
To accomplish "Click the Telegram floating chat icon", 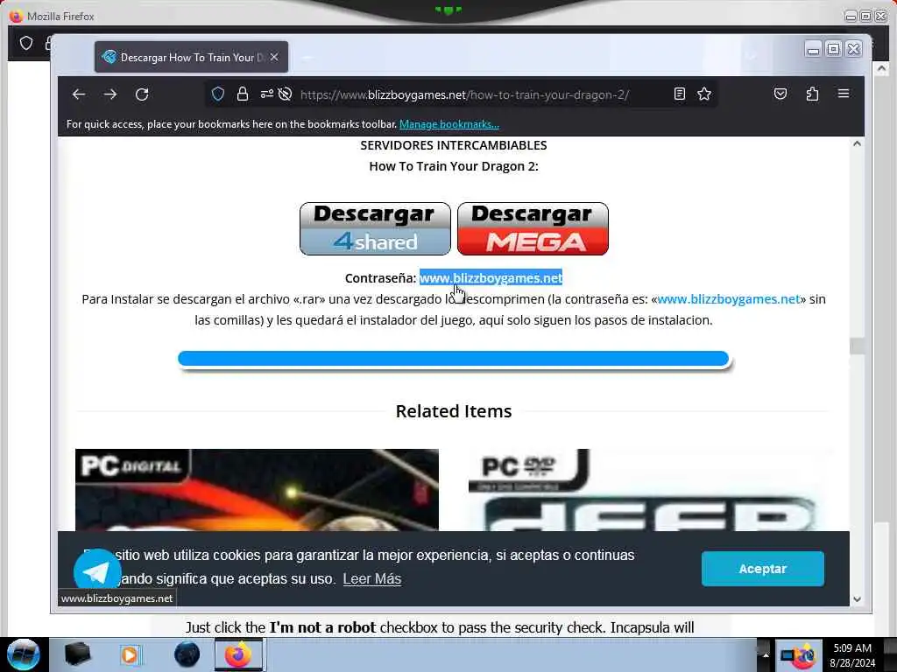I will click(x=97, y=571).
